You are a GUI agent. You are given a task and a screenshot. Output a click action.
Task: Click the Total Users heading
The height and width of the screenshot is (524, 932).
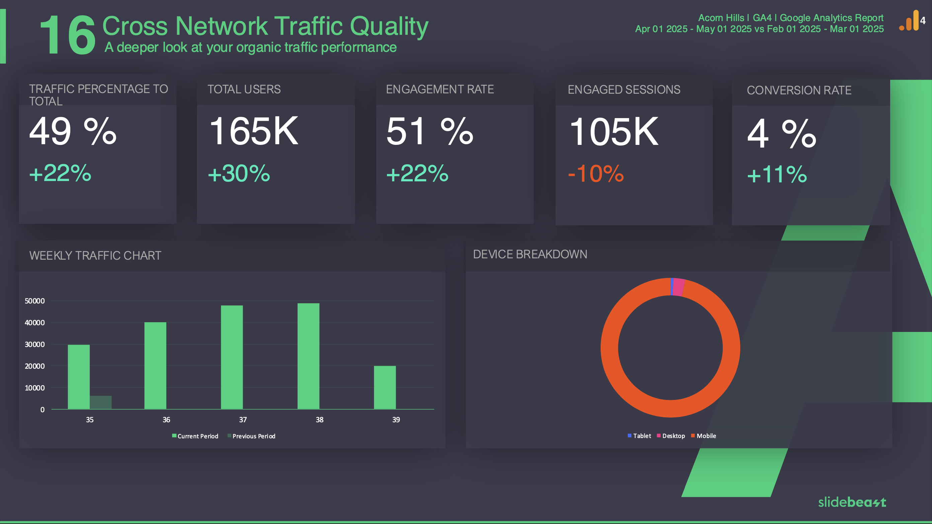click(244, 89)
